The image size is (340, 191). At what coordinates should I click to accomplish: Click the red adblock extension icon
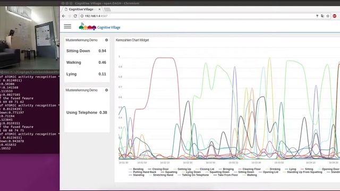pyautogui.click(x=335, y=16)
